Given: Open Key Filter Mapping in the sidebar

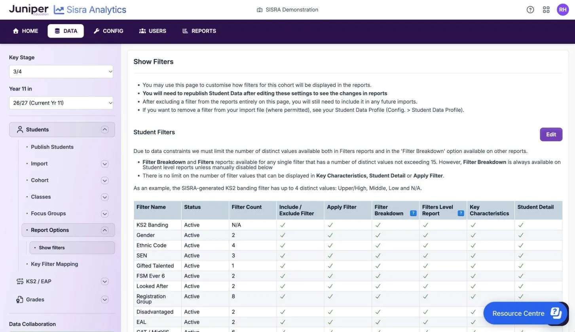Looking at the screenshot, I should (x=54, y=264).
